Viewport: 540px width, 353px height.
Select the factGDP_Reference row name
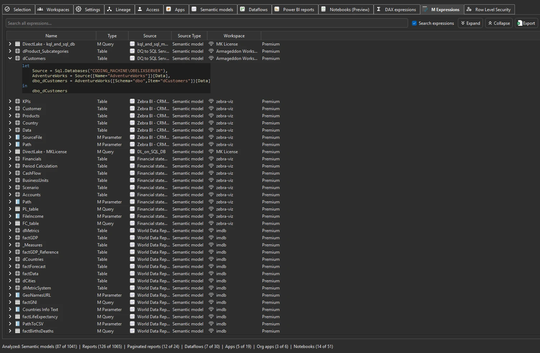coord(41,252)
